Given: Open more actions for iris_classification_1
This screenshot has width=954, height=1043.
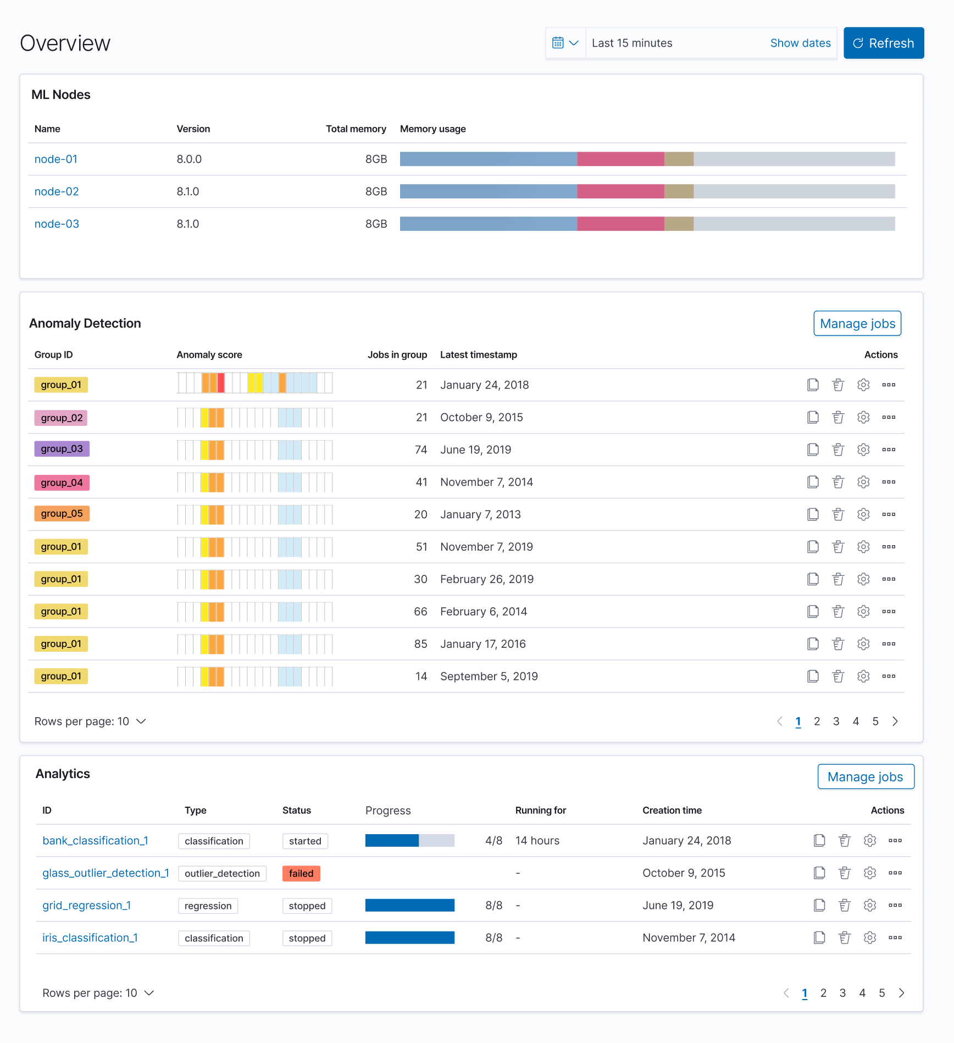Looking at the screenshot, I should (895, 937).
